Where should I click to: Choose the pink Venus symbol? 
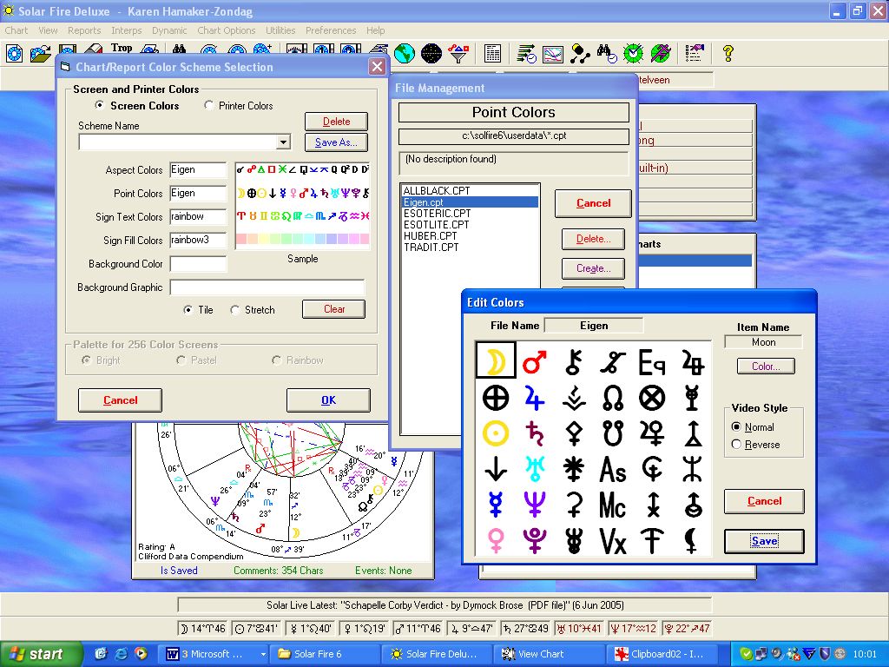tap(496, 539)
